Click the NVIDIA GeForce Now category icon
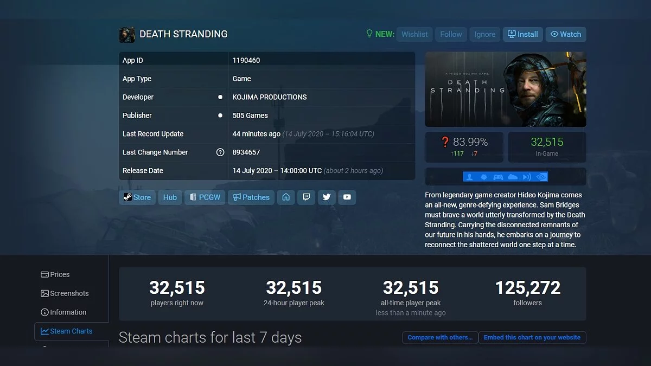 tap(540, 177)
